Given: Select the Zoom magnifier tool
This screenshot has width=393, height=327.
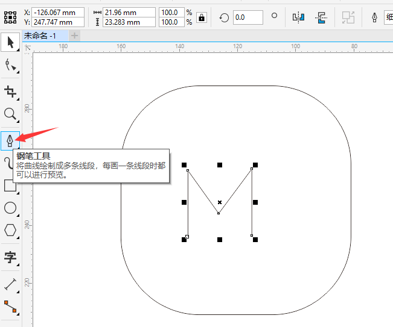Looking at the screenshot, I should tap(10, 114).
